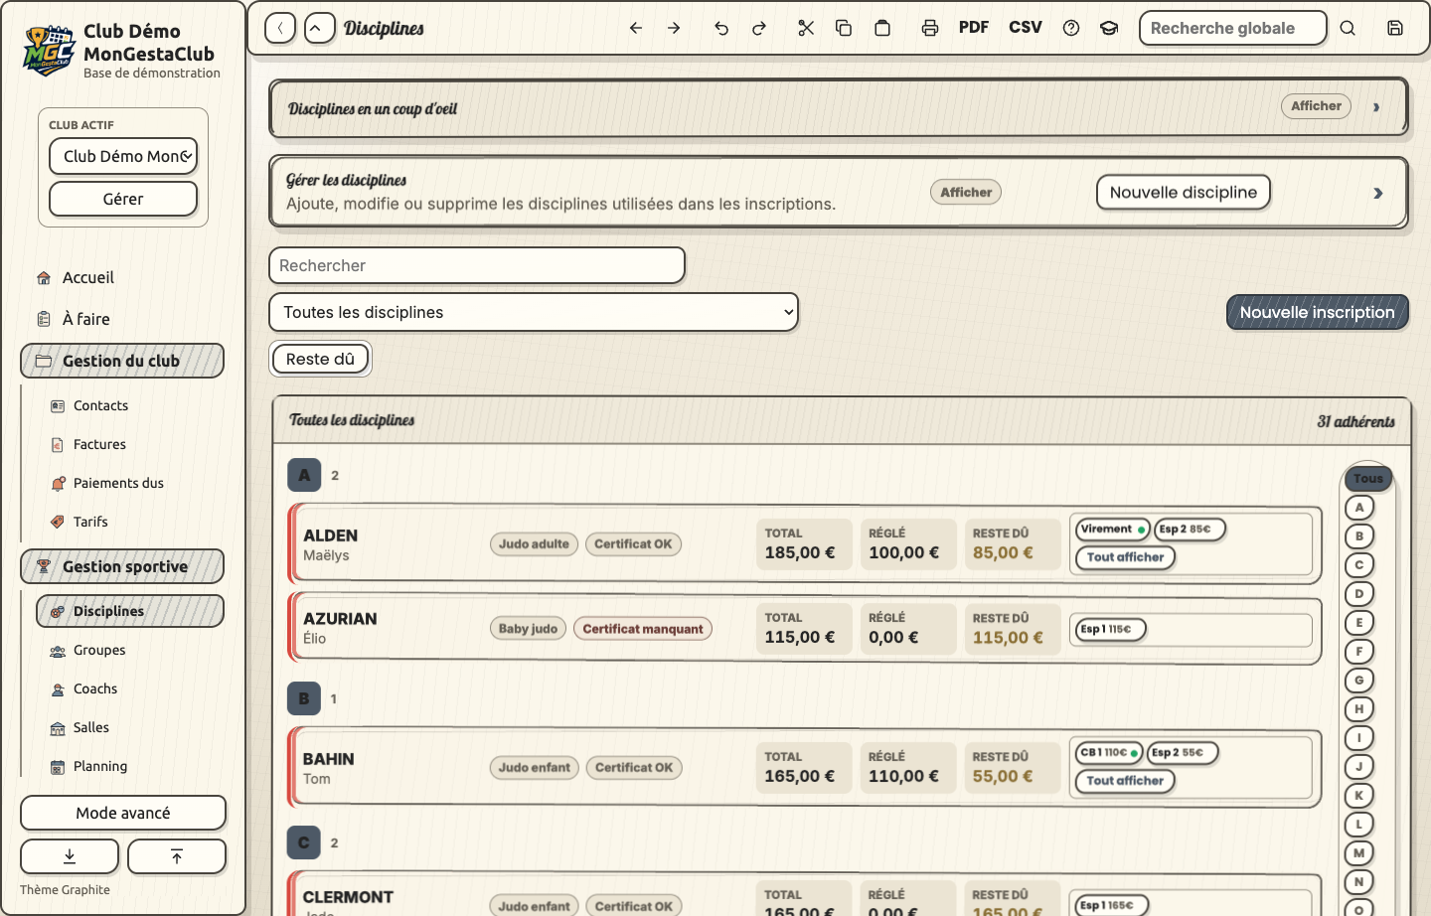The height and width of the screenshot is (916, 1431).
Task: Filter by letter G in alphabet index
Action: point(1359,681)
